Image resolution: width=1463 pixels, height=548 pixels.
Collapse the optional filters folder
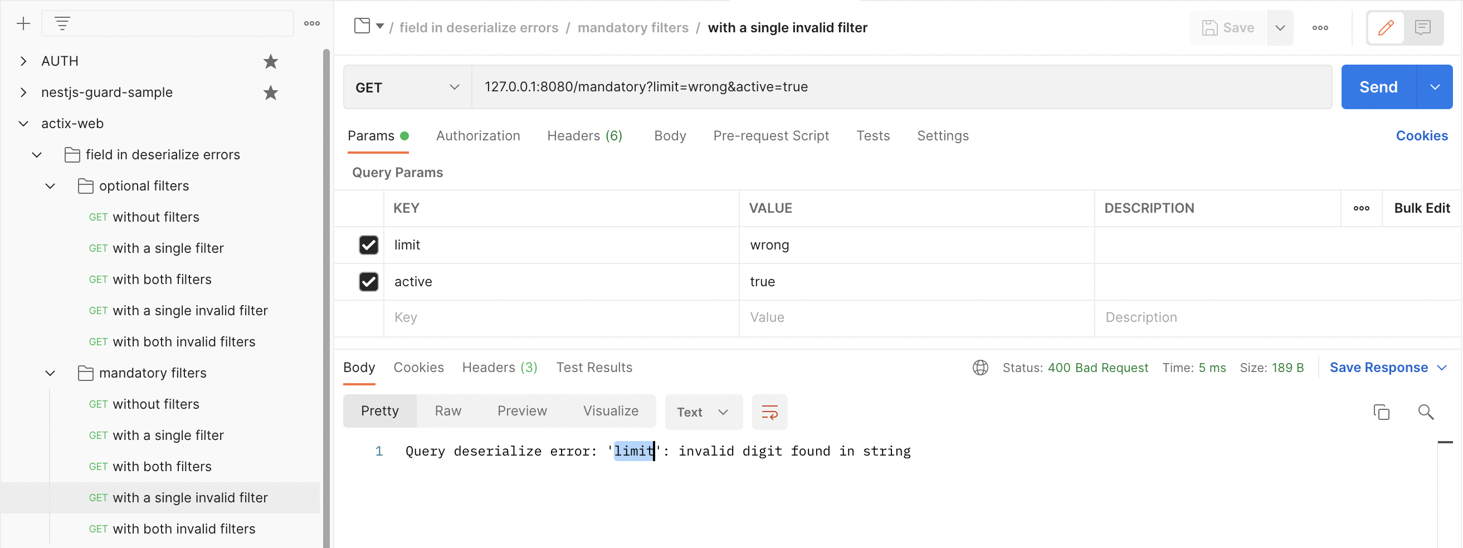50,186
